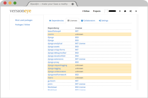Open the Projects menu item
The height and width of the screenshot is (98, 148).
coord(97,11)
